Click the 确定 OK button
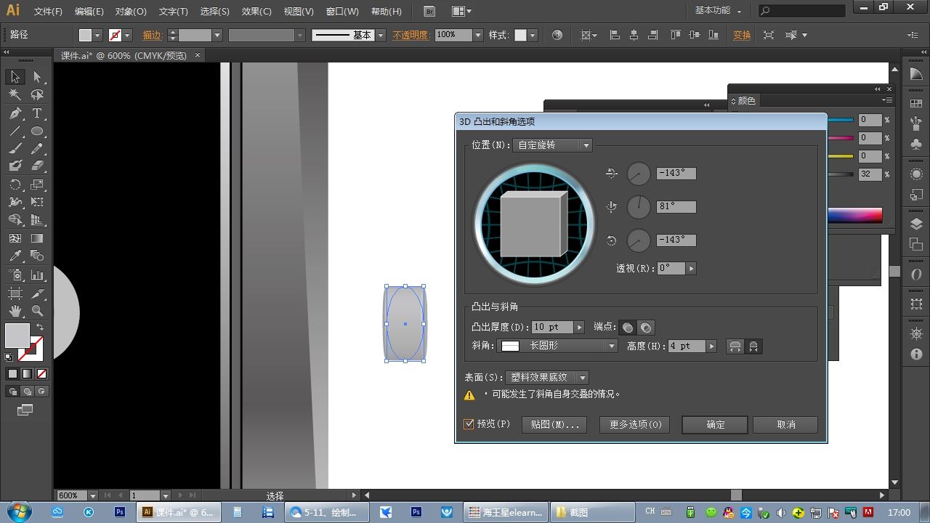 point(716,424)
